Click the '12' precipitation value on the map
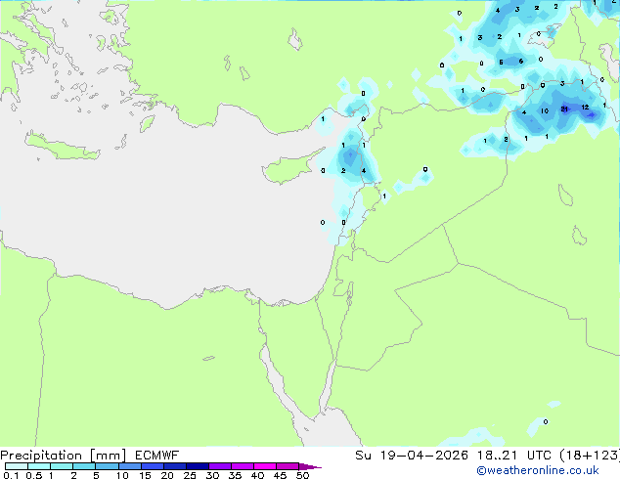The width and height of the screenshot is (620, 479). coord(585,108)
